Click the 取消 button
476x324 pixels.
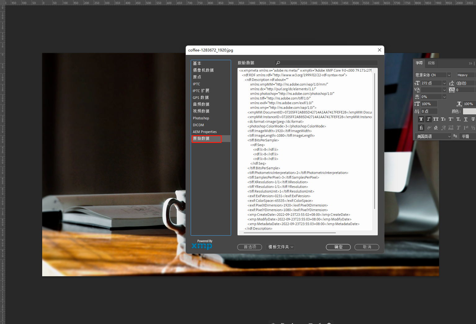(x=367, y=247)
